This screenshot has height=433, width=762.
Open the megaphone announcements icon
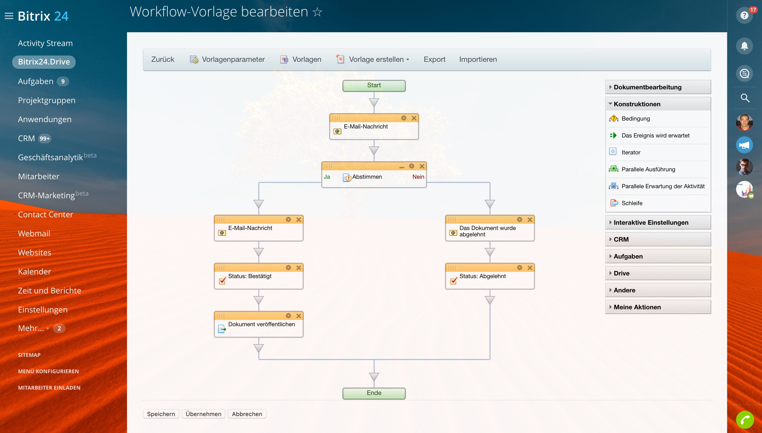744,145
